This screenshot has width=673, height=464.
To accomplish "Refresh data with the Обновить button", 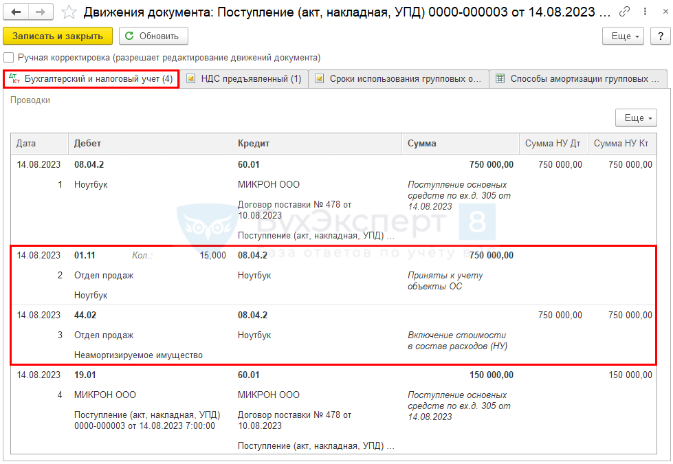I will point(153,36).
